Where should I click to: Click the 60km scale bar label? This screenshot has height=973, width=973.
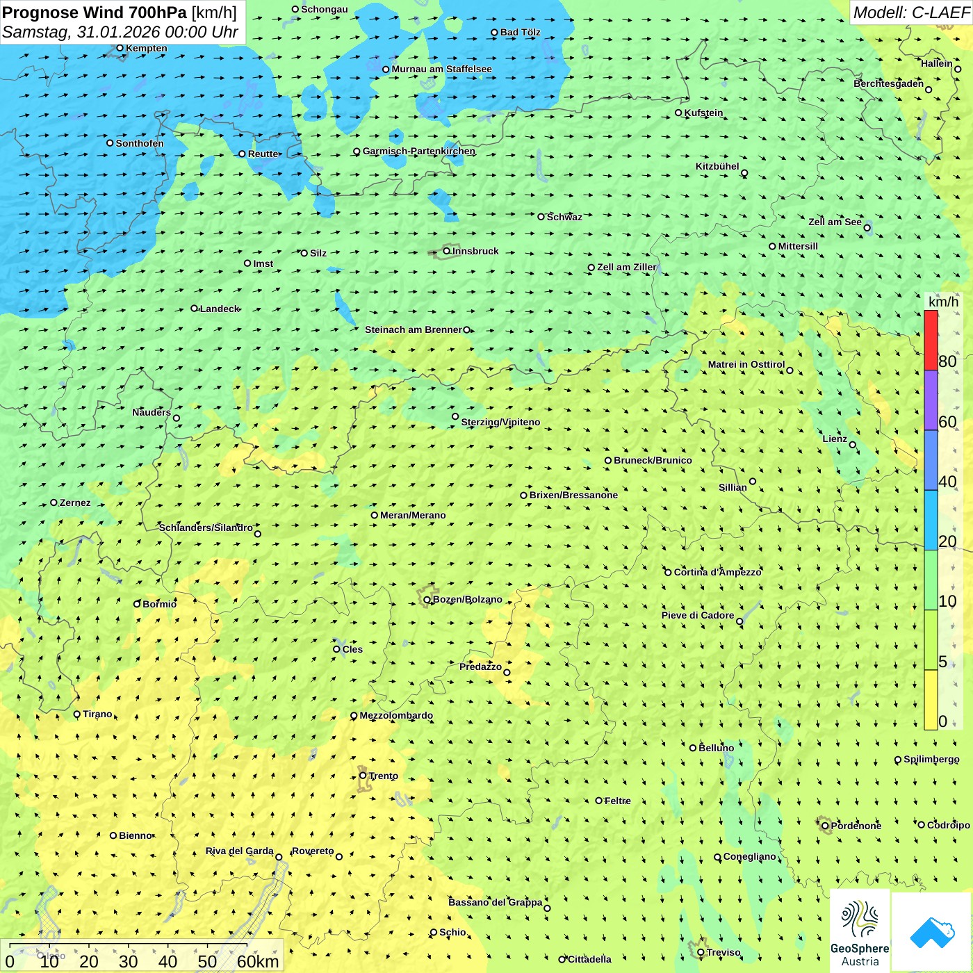[258, 961]
